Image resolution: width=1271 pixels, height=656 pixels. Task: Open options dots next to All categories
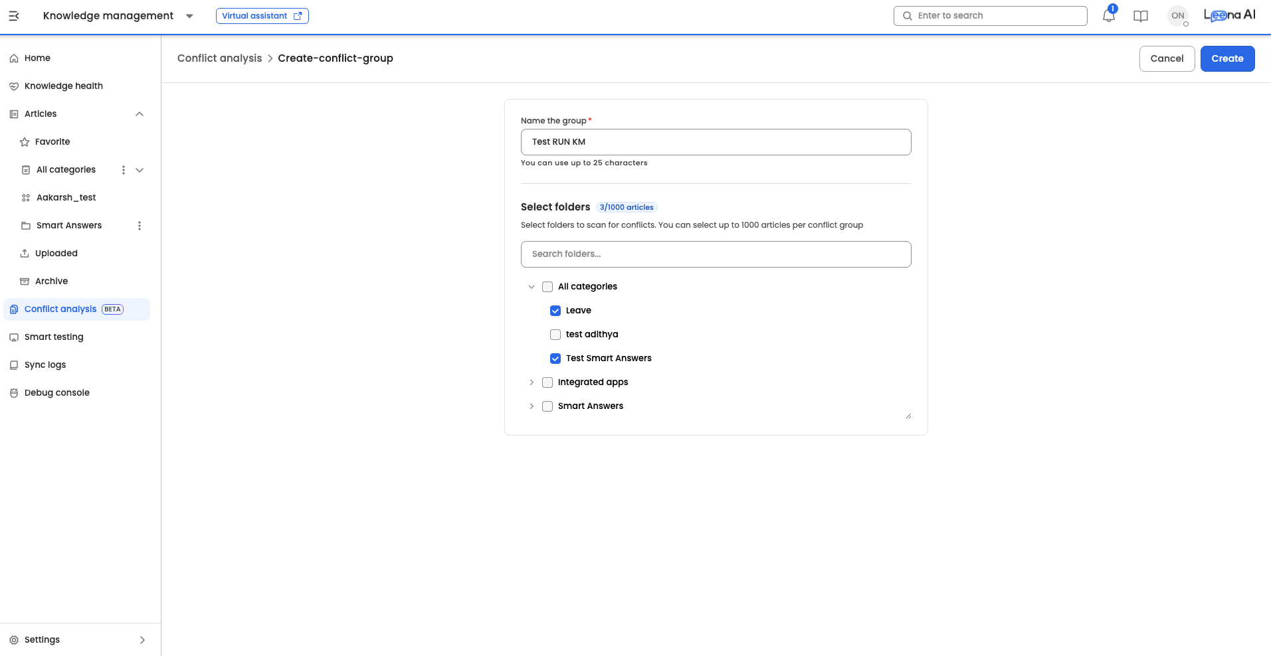pos(124,170)
